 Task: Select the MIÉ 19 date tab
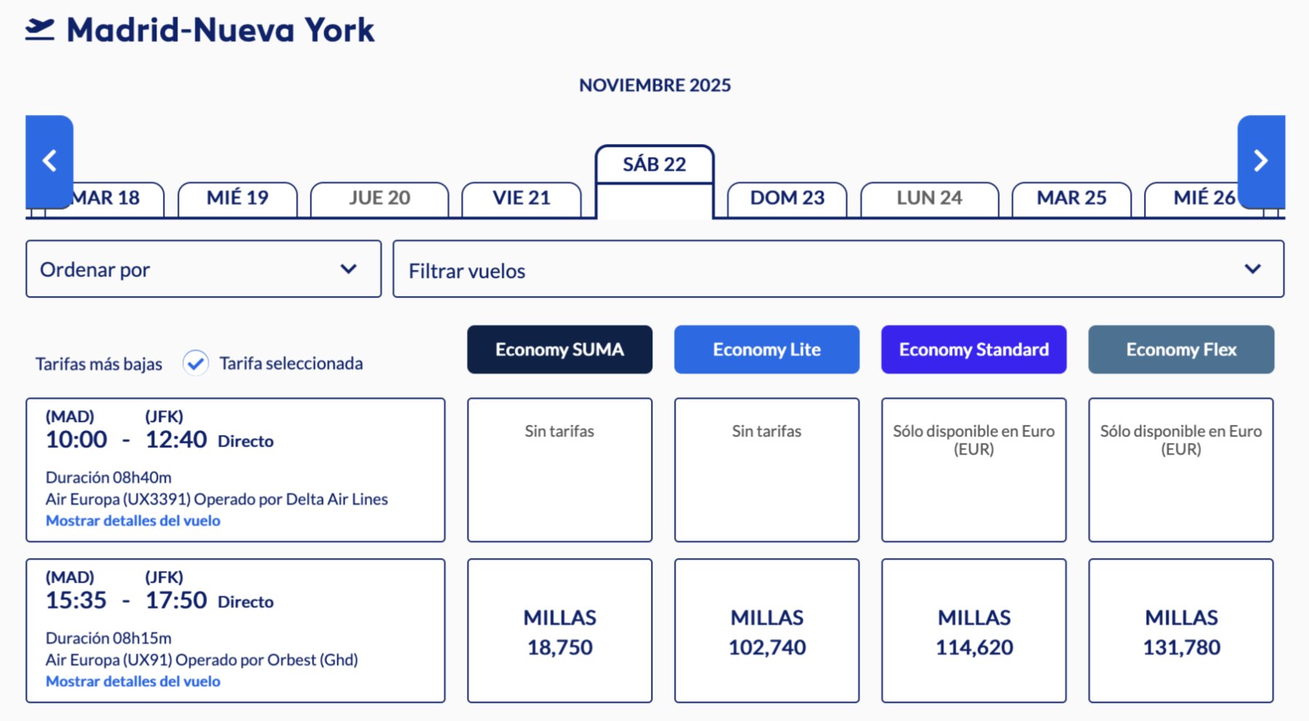click(x=237, y=199)
